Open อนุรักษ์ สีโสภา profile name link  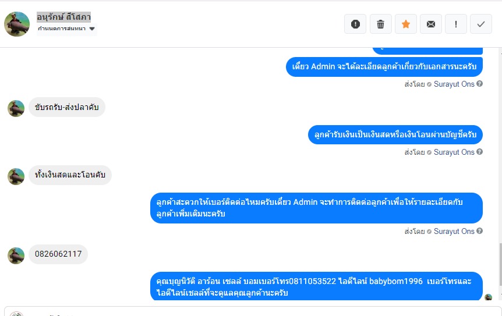coord(63,17)
